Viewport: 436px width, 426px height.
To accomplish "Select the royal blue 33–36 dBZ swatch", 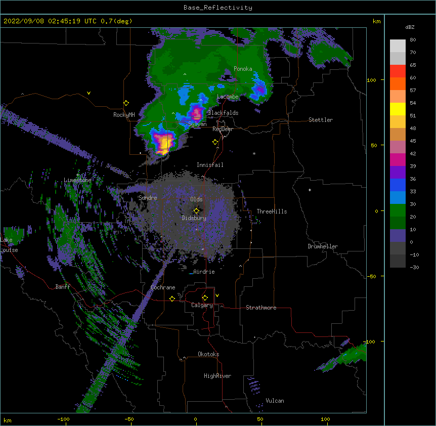I will (398, 185).
